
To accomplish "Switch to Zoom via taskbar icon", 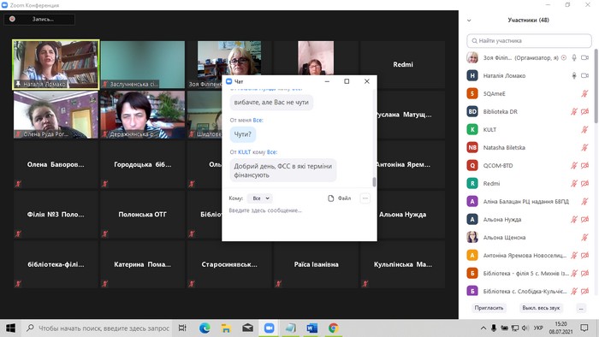I will [x=269, y=328].
